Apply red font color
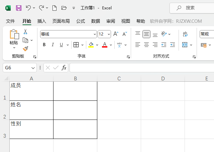The image size is (214, 152). tap(105, 45)
